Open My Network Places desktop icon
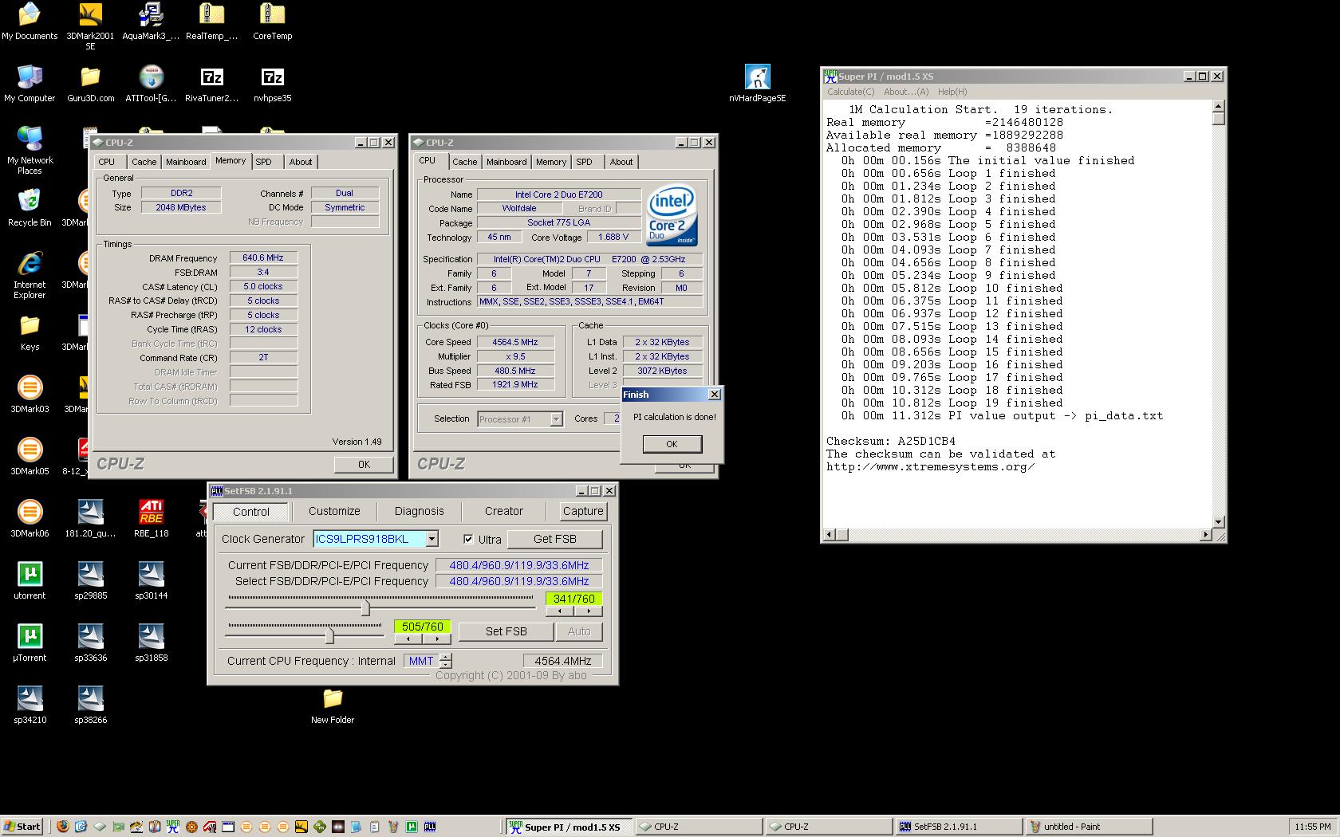Image resolution: width=1340 pixels, height=837 pixels. (x=30, y=151)
